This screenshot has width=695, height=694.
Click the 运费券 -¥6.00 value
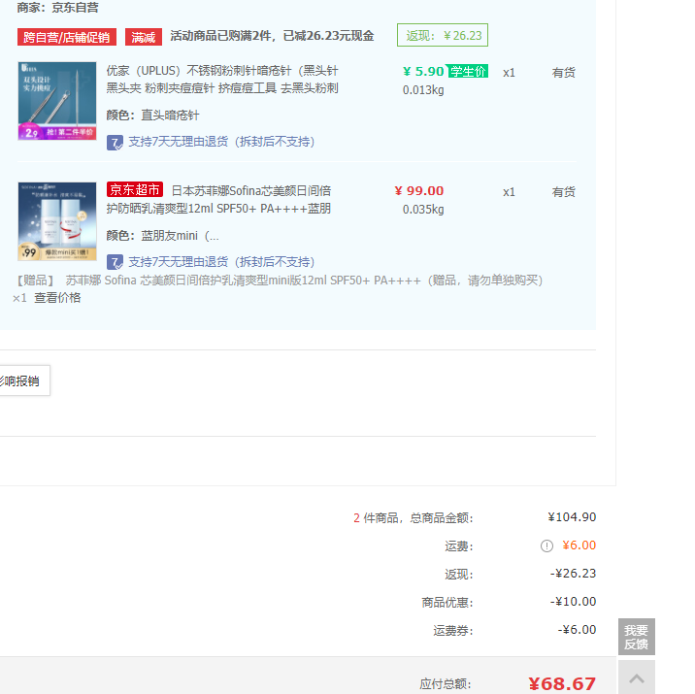[577, 630]
